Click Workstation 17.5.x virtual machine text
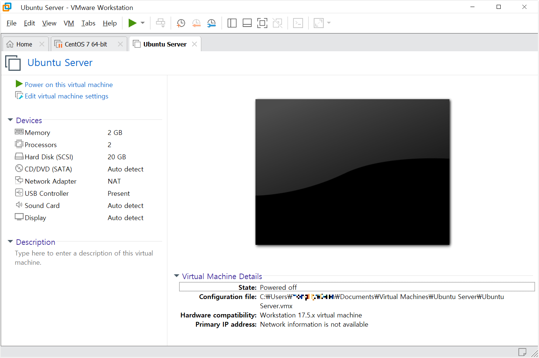 point(311,315)
